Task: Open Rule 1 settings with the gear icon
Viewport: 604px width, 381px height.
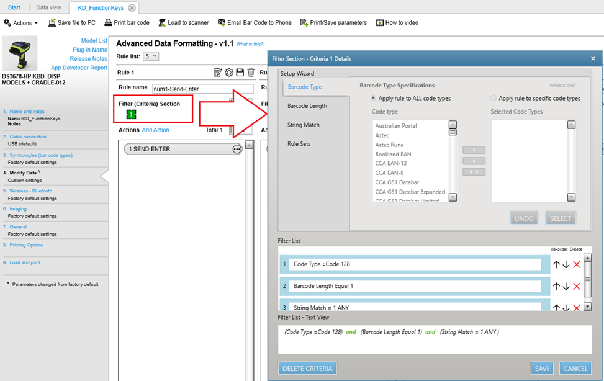Action: tap(228, 73)
